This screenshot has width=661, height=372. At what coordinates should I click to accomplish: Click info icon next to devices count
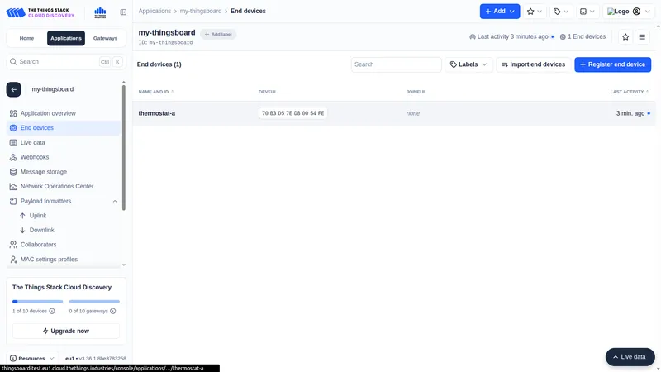(x=52, y=312)
